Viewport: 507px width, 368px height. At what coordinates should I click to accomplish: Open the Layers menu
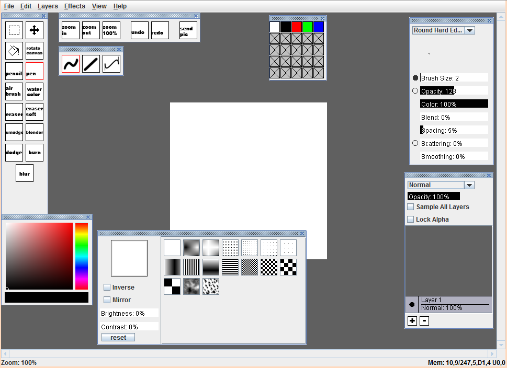(x=48, y=6)
